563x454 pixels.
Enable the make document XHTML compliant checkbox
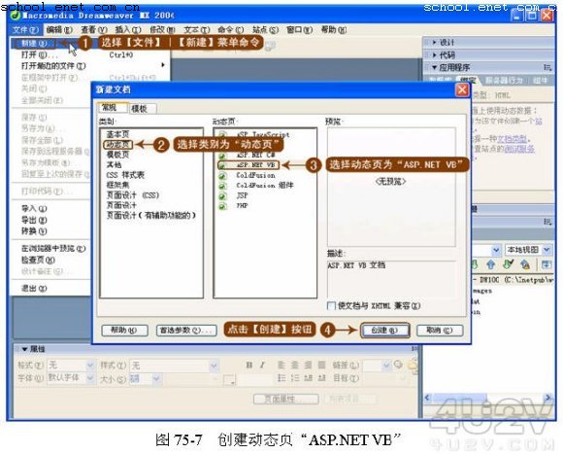coord(331,306)
